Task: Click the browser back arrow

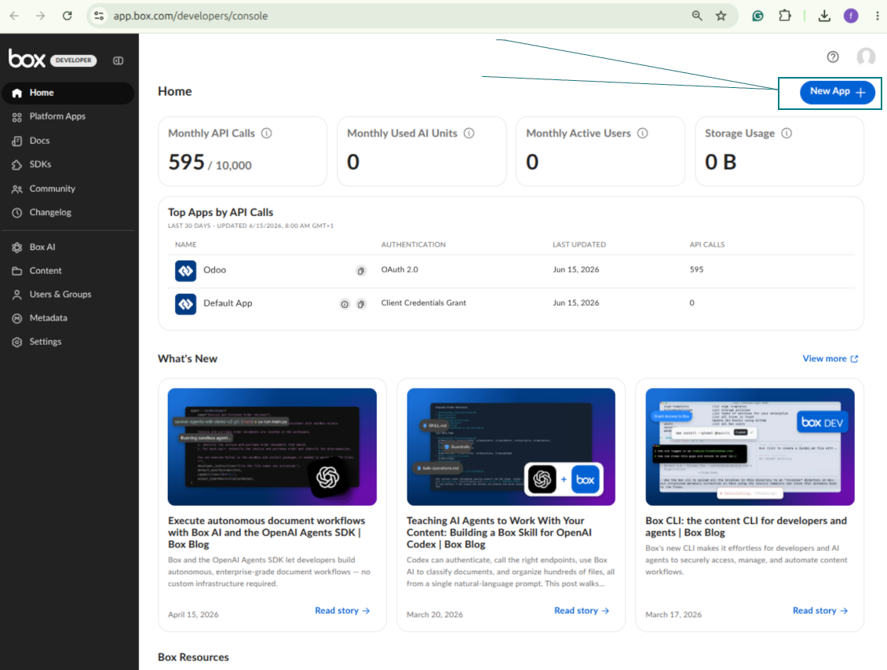Action: point(14,16)
